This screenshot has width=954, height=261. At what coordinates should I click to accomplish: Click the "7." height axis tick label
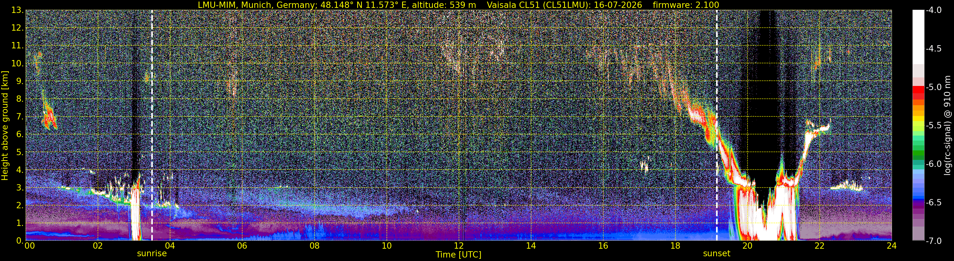pos(20,117)
